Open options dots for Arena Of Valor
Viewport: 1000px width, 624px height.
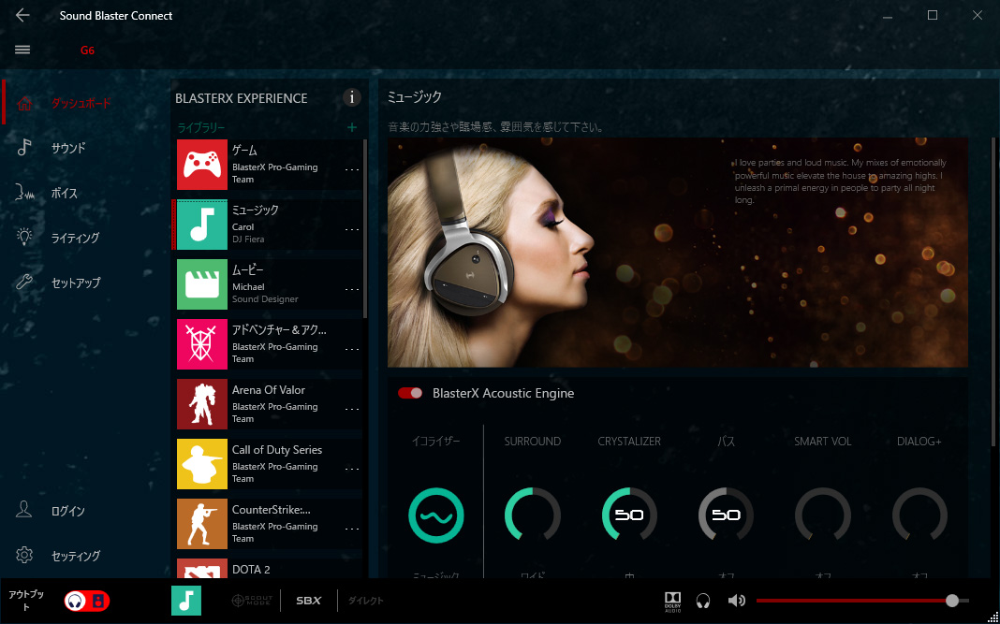point(352,409)
